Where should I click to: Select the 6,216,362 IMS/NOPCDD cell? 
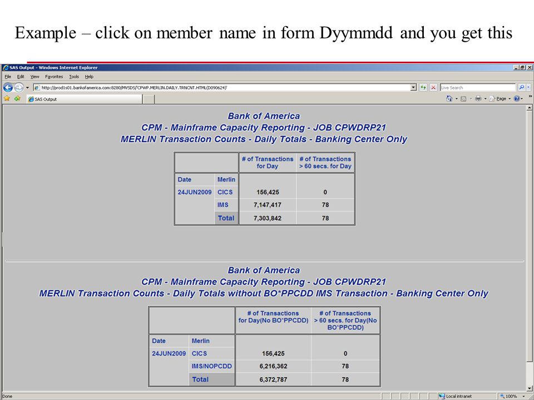(x=273, y=366)
